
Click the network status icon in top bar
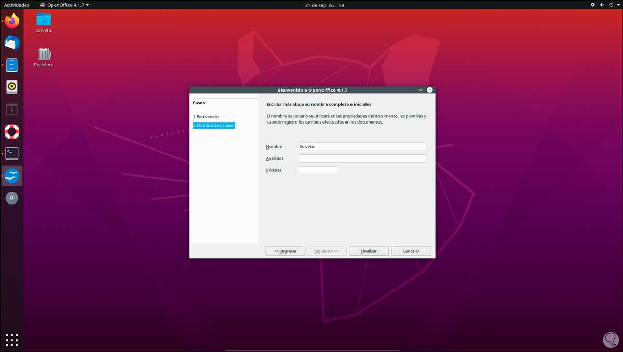pos(593,5)
